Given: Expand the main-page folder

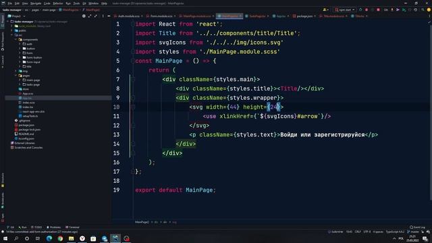Looking at the screenshot, I should pos(20,80).
